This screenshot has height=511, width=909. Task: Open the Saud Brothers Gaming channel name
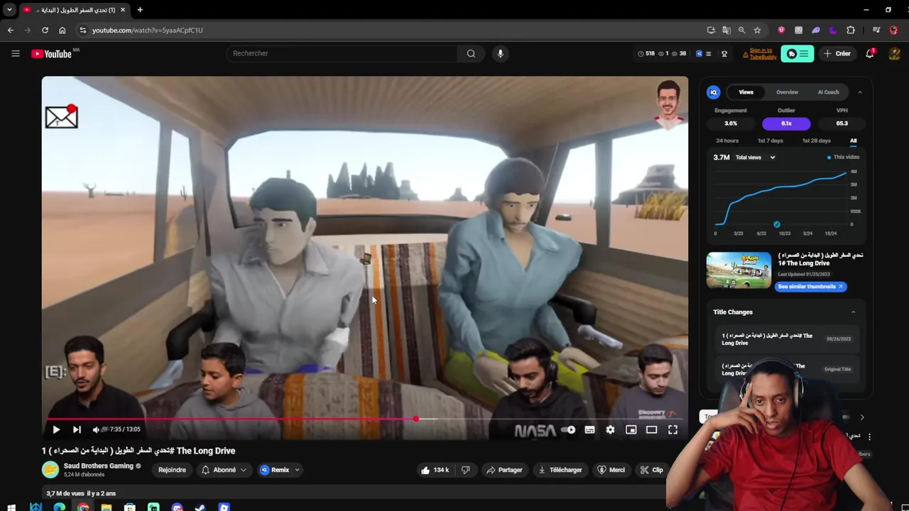[99, 466]
